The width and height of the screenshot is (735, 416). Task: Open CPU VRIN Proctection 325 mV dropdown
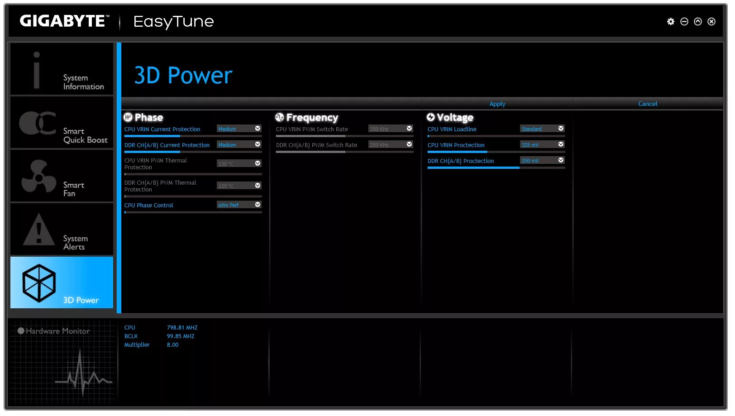tap(542, 145)
